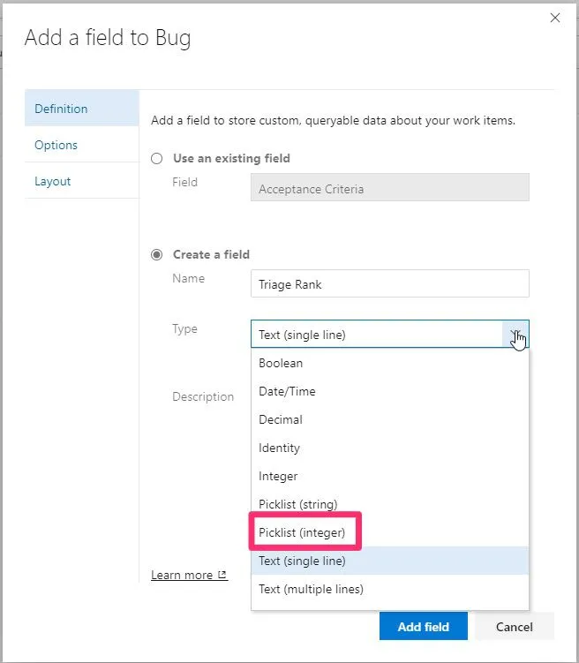Select the Use an existing field radio

[x=157, y=159]
